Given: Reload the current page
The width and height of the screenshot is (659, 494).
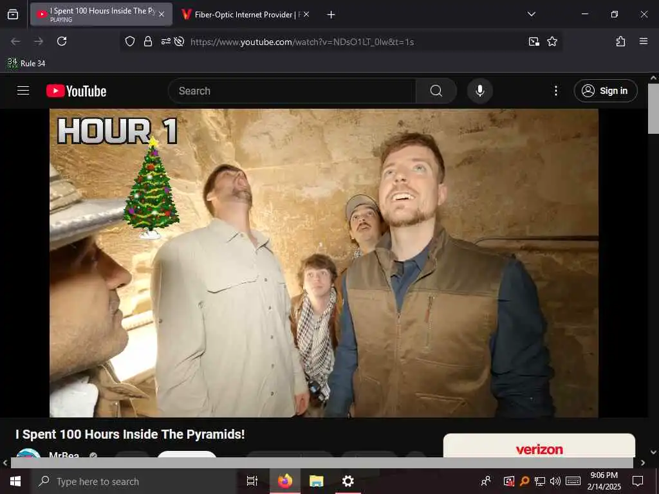Looking at the screenshot, I should [62, 41].
